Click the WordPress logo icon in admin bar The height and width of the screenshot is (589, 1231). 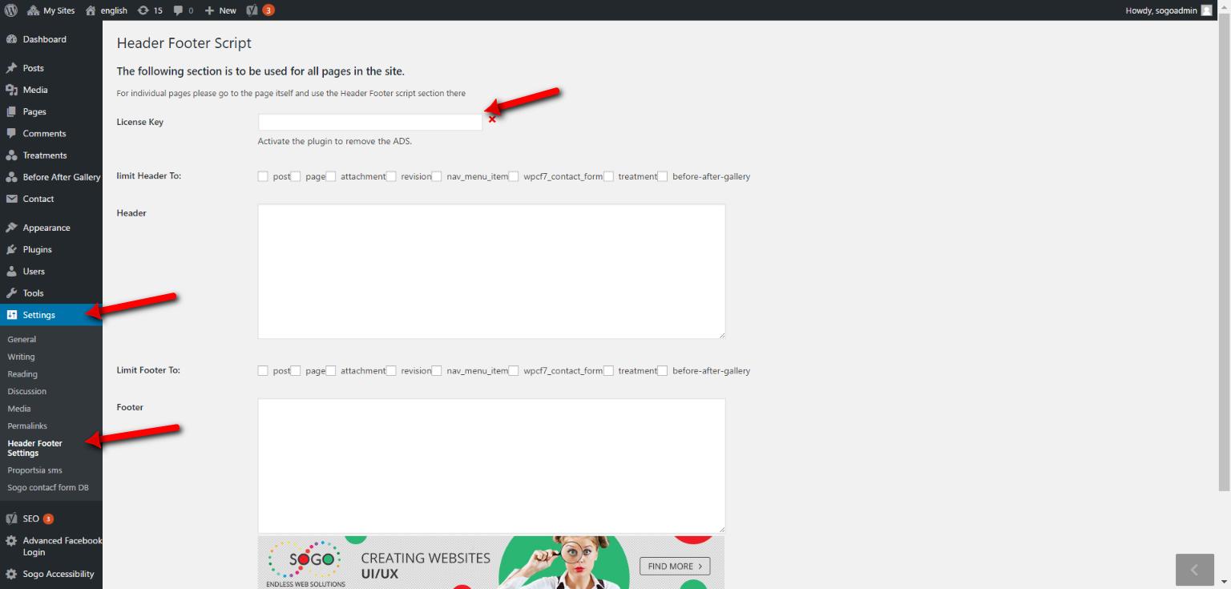click(11, 10)
